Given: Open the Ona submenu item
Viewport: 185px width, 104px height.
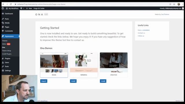Looking at the screenshot, I should pos(3,47).
